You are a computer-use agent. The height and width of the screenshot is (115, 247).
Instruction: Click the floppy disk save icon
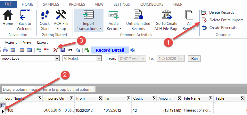pyautogui.click(x=63, y=50)
